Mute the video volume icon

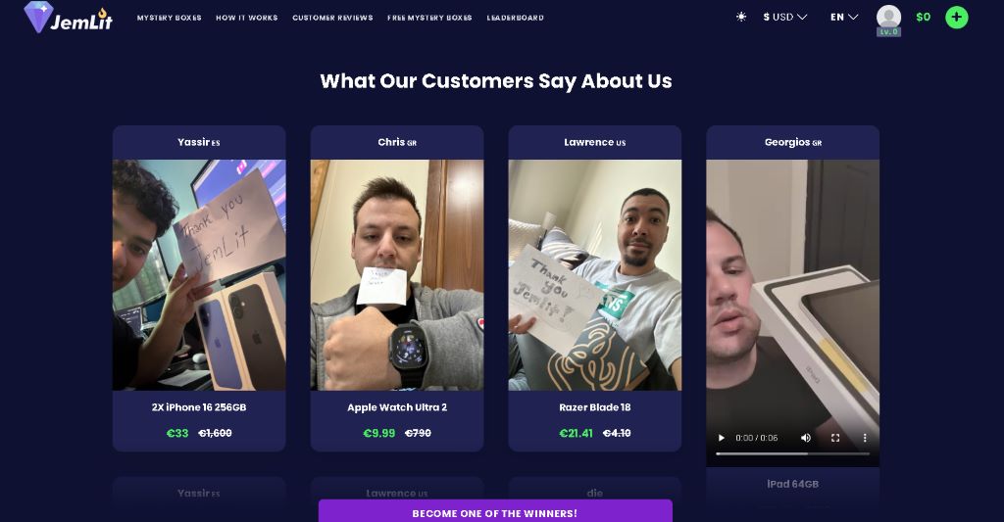pyautogui.click(x=806, y=438)
